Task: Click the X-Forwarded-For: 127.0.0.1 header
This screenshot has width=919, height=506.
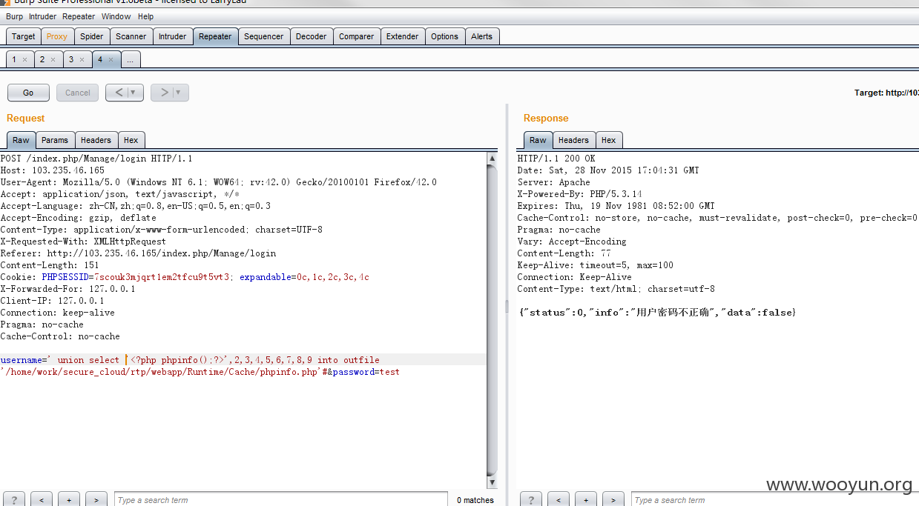Action: [x=68, y=289]
